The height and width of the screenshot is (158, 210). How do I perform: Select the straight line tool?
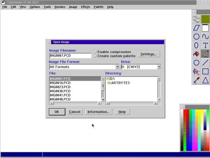pos(205,62)
